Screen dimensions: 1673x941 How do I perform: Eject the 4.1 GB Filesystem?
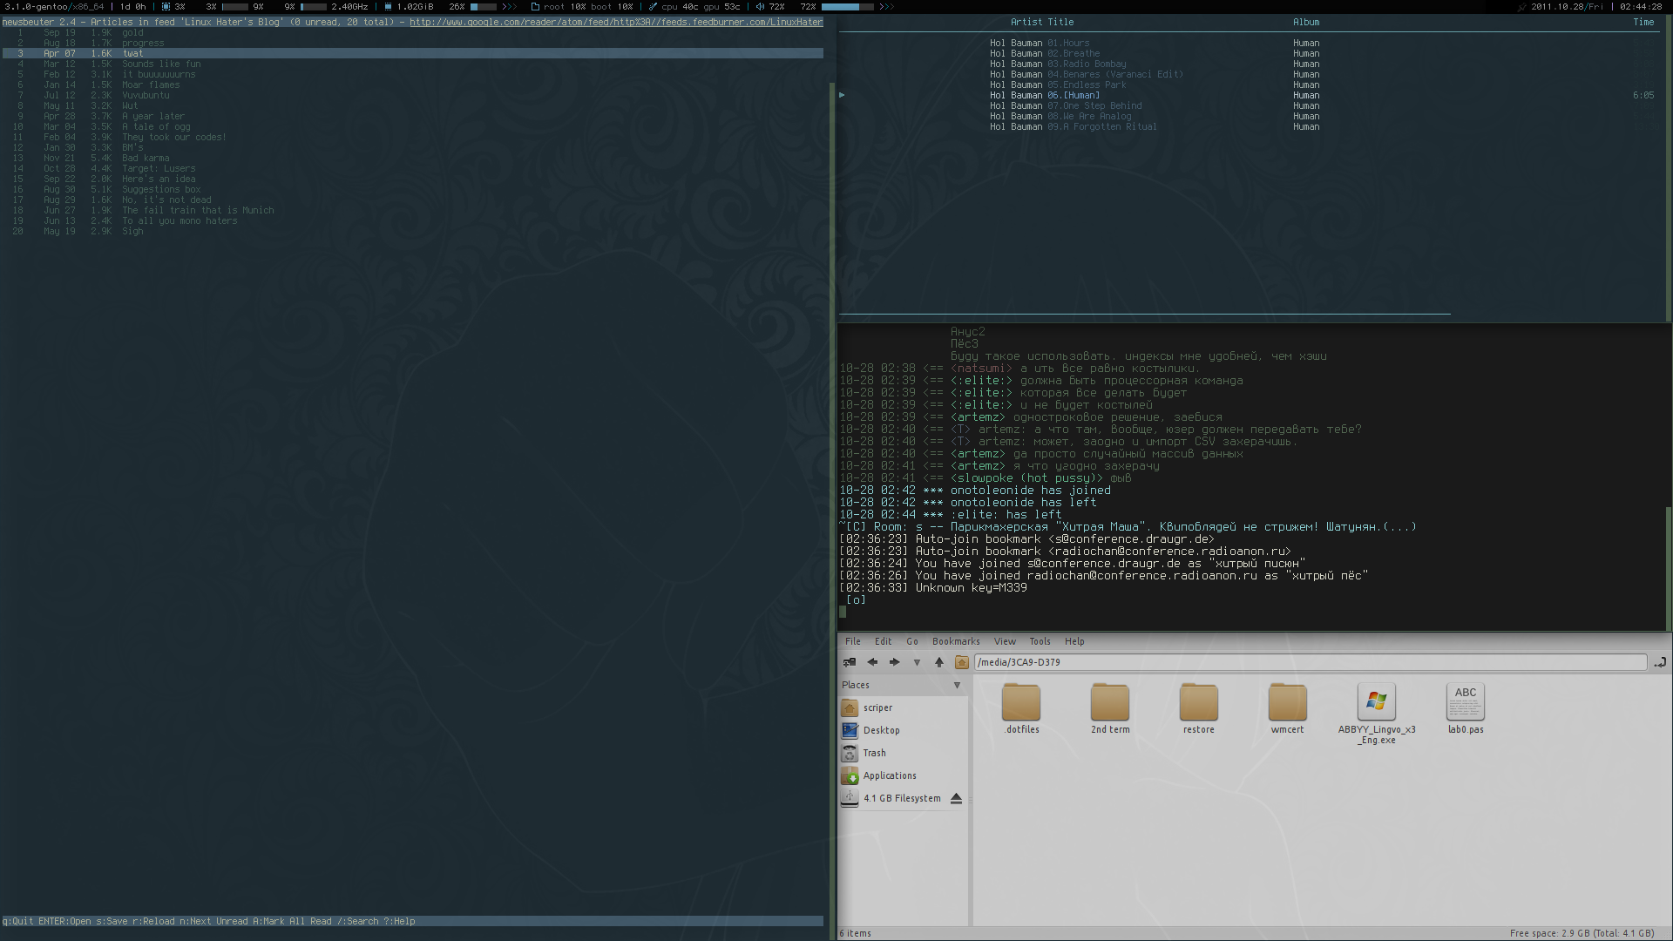956,798
